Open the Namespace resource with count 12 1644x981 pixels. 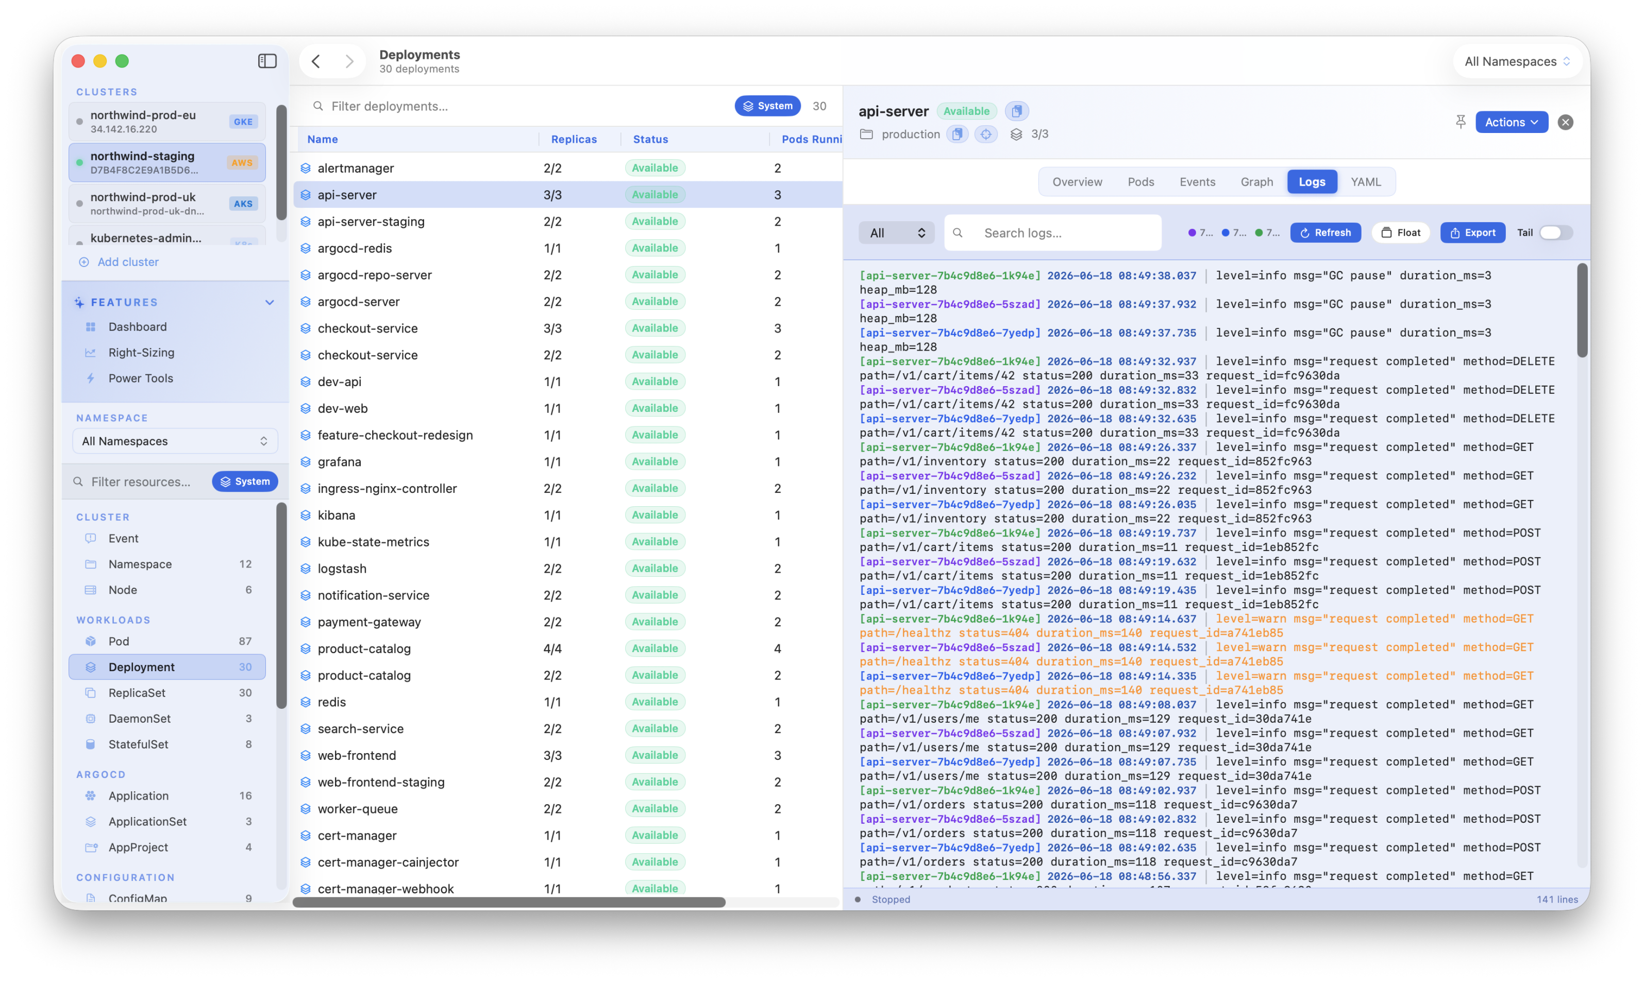click(166, 564)
